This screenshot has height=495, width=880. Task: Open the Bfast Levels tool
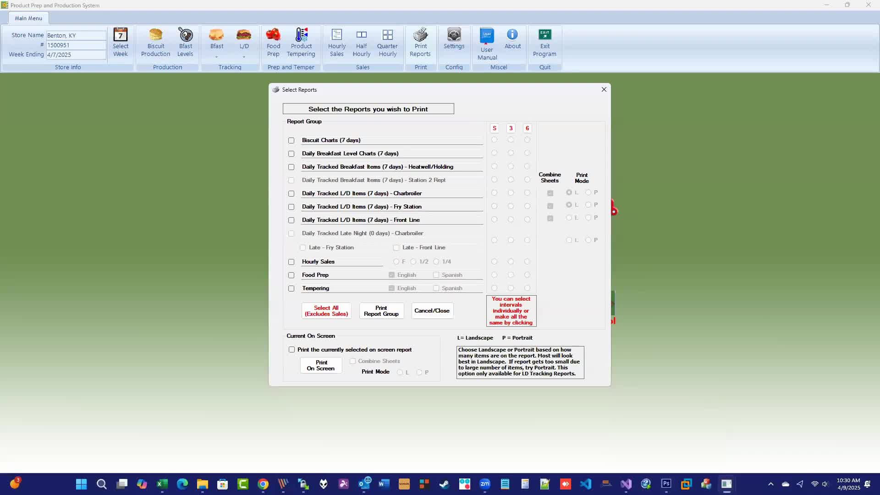pos(186,43)
